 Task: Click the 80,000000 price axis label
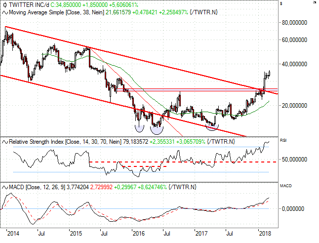click(x=294, y=23)
